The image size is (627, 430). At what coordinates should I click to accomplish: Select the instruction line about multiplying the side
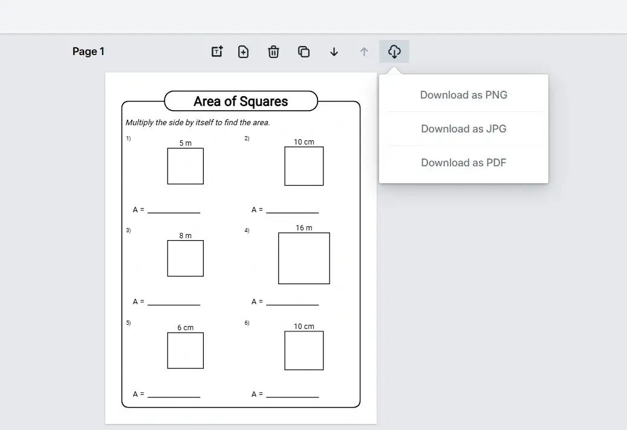[x=198, y=122]
